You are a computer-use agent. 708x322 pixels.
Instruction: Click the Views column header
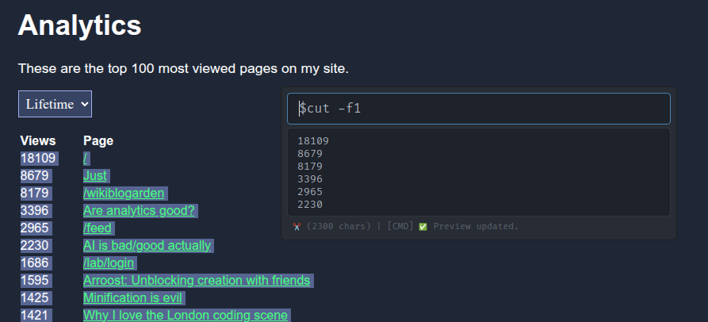(38, 141)
